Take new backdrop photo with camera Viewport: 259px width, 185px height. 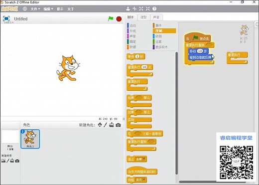[x=17, y=161]
